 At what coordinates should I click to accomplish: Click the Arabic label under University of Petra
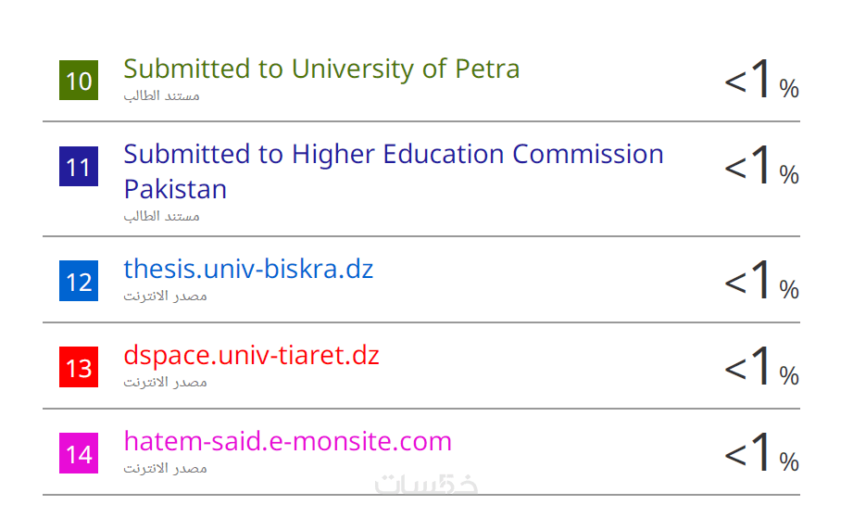tap(162, 95)
